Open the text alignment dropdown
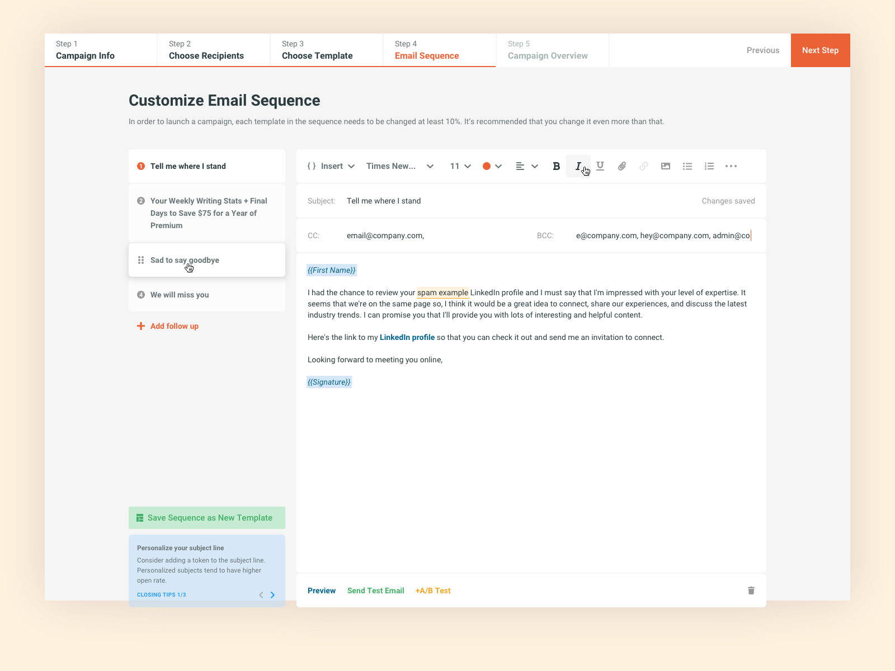Image resolution: width=895 pixels, height=671 pixels. coord(526,166)
